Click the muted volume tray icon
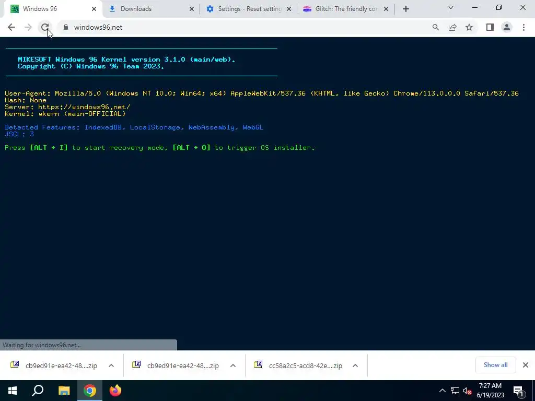Image resolution: width=535 pixels, height=401 pixels. coord(467,391)
